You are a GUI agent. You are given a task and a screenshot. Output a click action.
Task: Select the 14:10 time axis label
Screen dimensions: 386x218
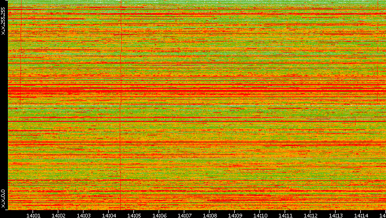pos(260,215)
